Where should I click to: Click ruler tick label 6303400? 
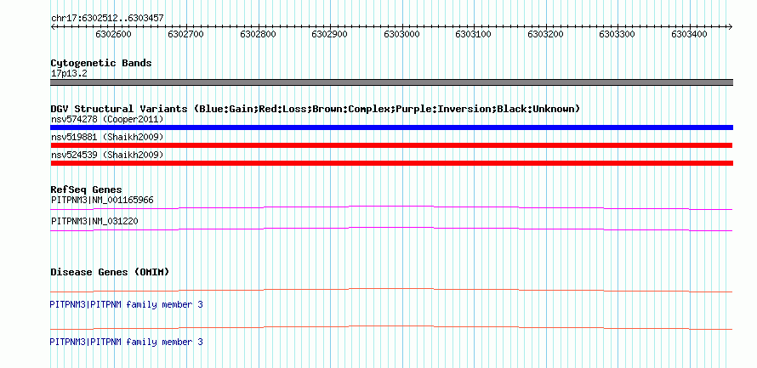point(689,34)
